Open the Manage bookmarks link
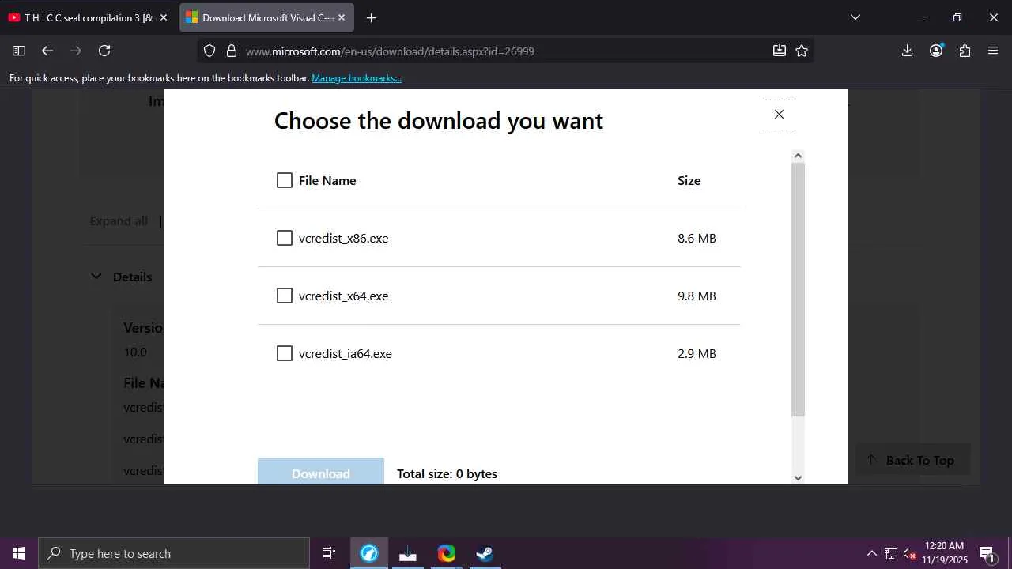 (357, 78)
